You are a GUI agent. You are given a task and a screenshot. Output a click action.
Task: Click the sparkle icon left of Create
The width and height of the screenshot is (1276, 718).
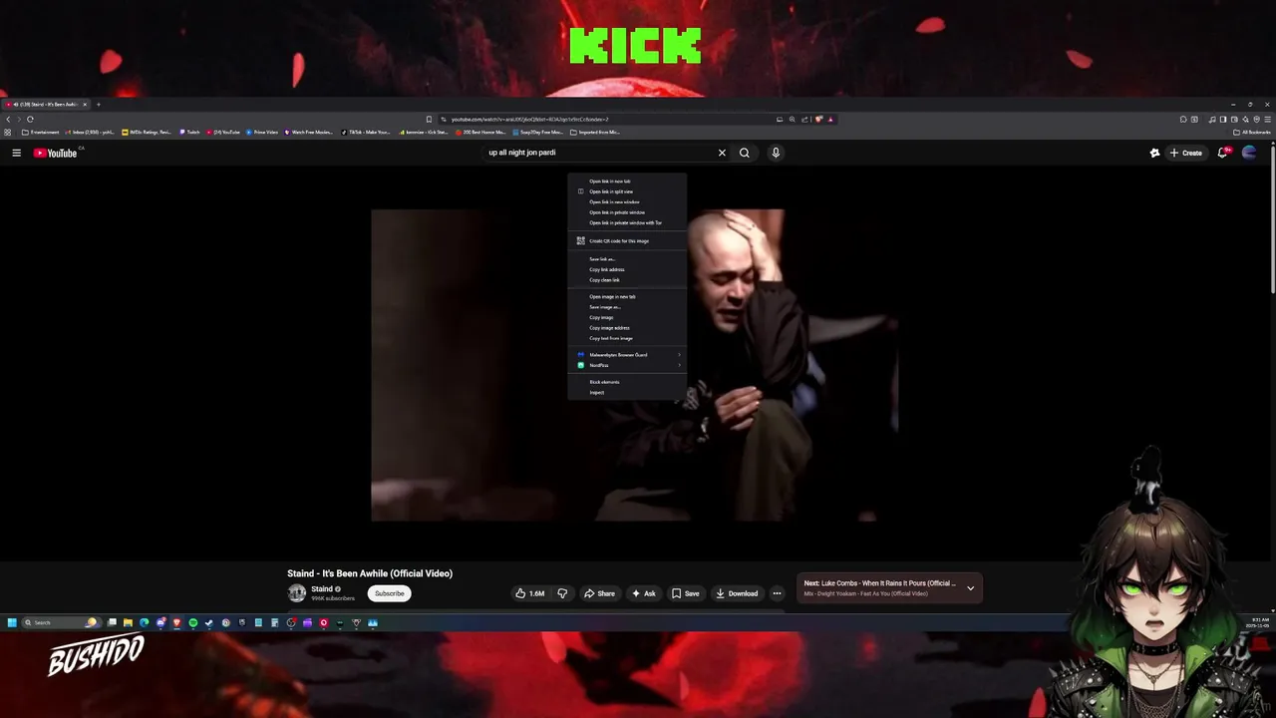click(x=1154, y=153)
